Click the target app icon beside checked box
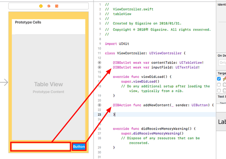The width and height of the screenshot is (226, 159). pyautogui.click(x=224, y=79)
